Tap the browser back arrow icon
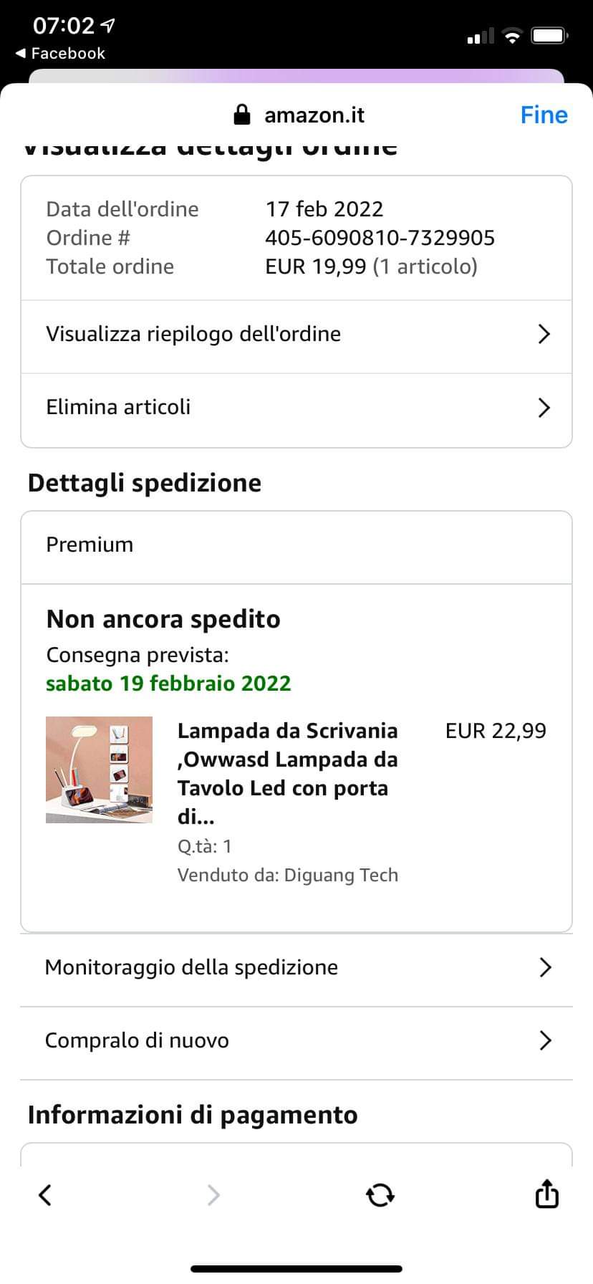 pos(45,1194)
